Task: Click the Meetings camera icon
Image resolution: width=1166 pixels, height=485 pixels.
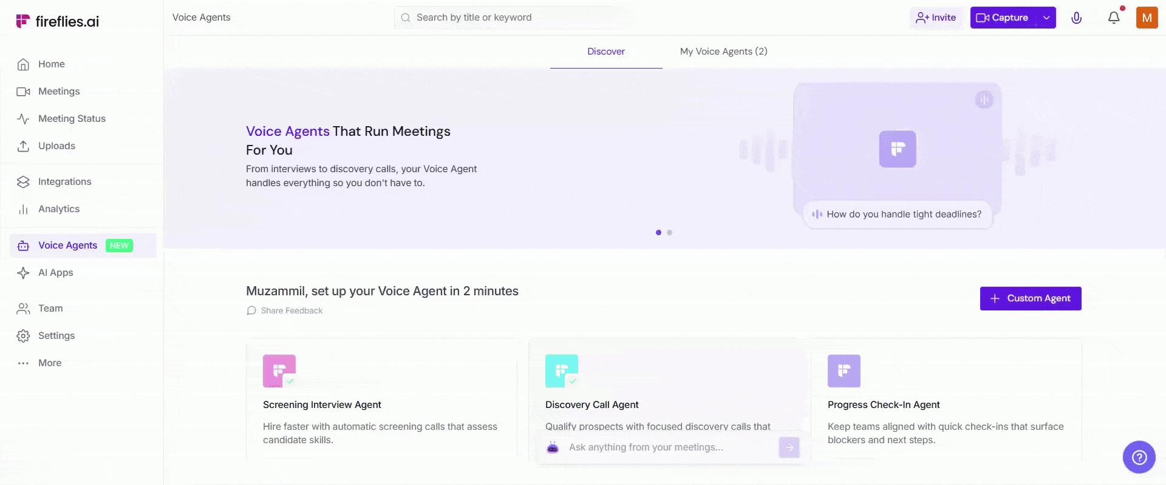Action: pos(23,92)
